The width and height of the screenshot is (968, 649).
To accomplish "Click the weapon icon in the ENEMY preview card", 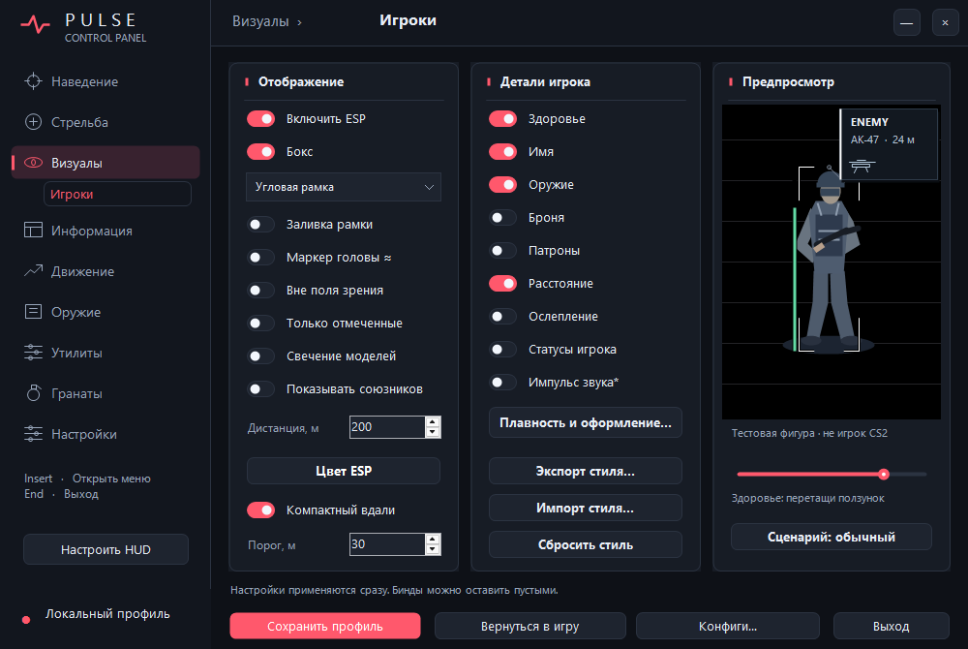I will click(x=862, y=166).
